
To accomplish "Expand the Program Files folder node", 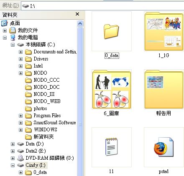I will point(20,116).
